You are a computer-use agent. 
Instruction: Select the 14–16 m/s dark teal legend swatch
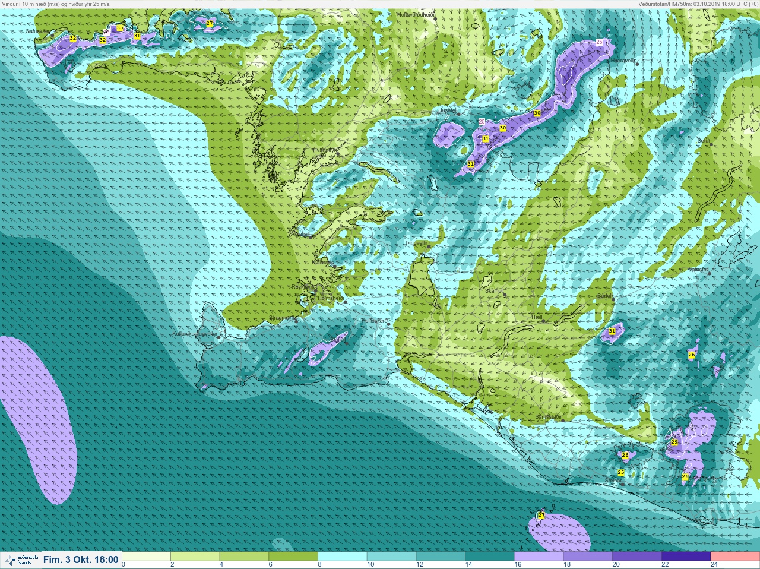click(490, 557)
